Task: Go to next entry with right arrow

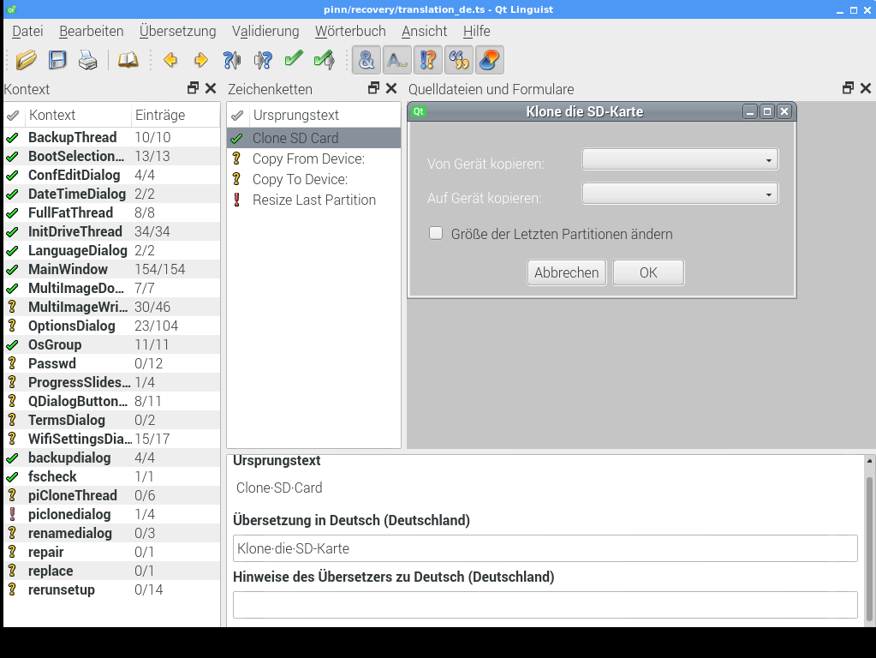Action: 200,60
